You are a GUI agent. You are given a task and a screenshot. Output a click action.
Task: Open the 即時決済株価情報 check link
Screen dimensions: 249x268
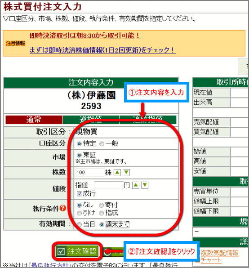point(102,50)
